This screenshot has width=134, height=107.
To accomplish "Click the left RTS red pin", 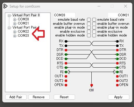I will pos(66,63).
